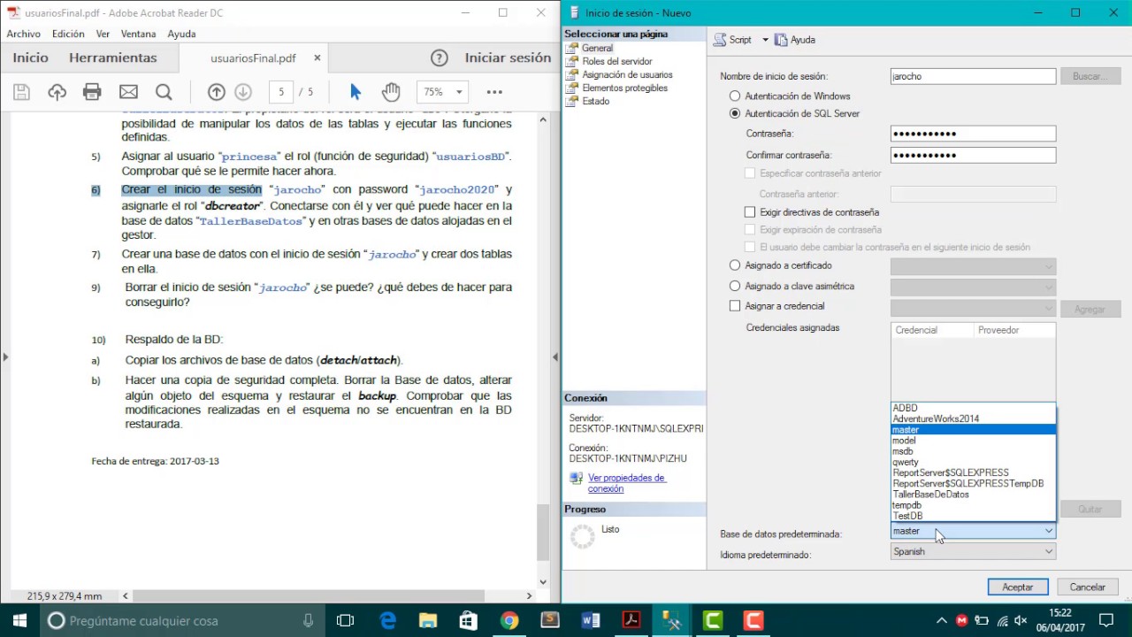Open Task View on the taskbar
This screenshot has width=1132, height=637.
click(346, 621)
